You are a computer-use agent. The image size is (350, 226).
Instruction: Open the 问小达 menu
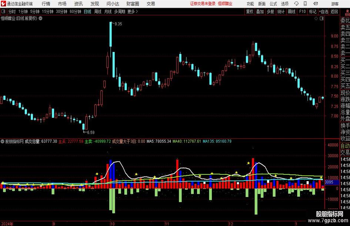pos(113,4)
